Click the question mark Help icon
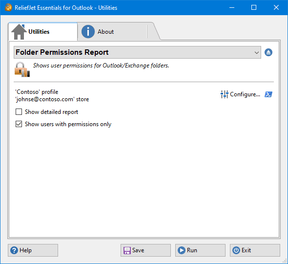 (x=14, y=250)
